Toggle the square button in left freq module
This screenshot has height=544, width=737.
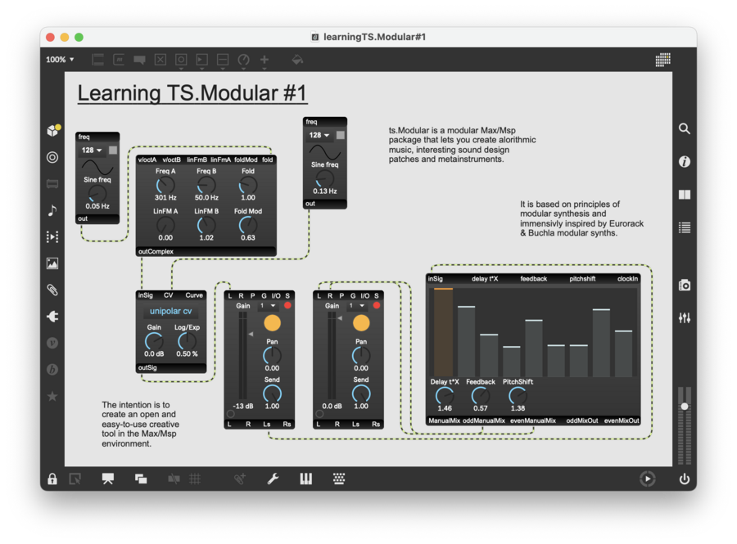click(113, 151)
